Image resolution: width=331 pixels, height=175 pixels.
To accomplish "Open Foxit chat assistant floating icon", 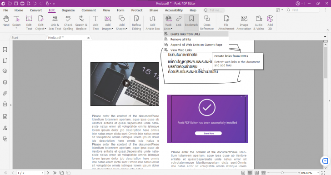I will [x=325, y=161].
